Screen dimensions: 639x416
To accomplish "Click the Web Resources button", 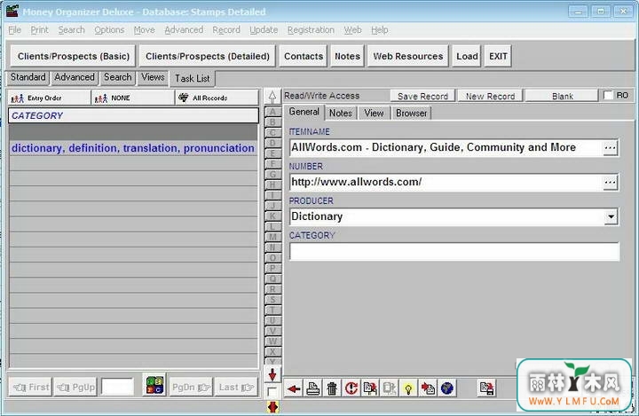I will click(408, 56).
